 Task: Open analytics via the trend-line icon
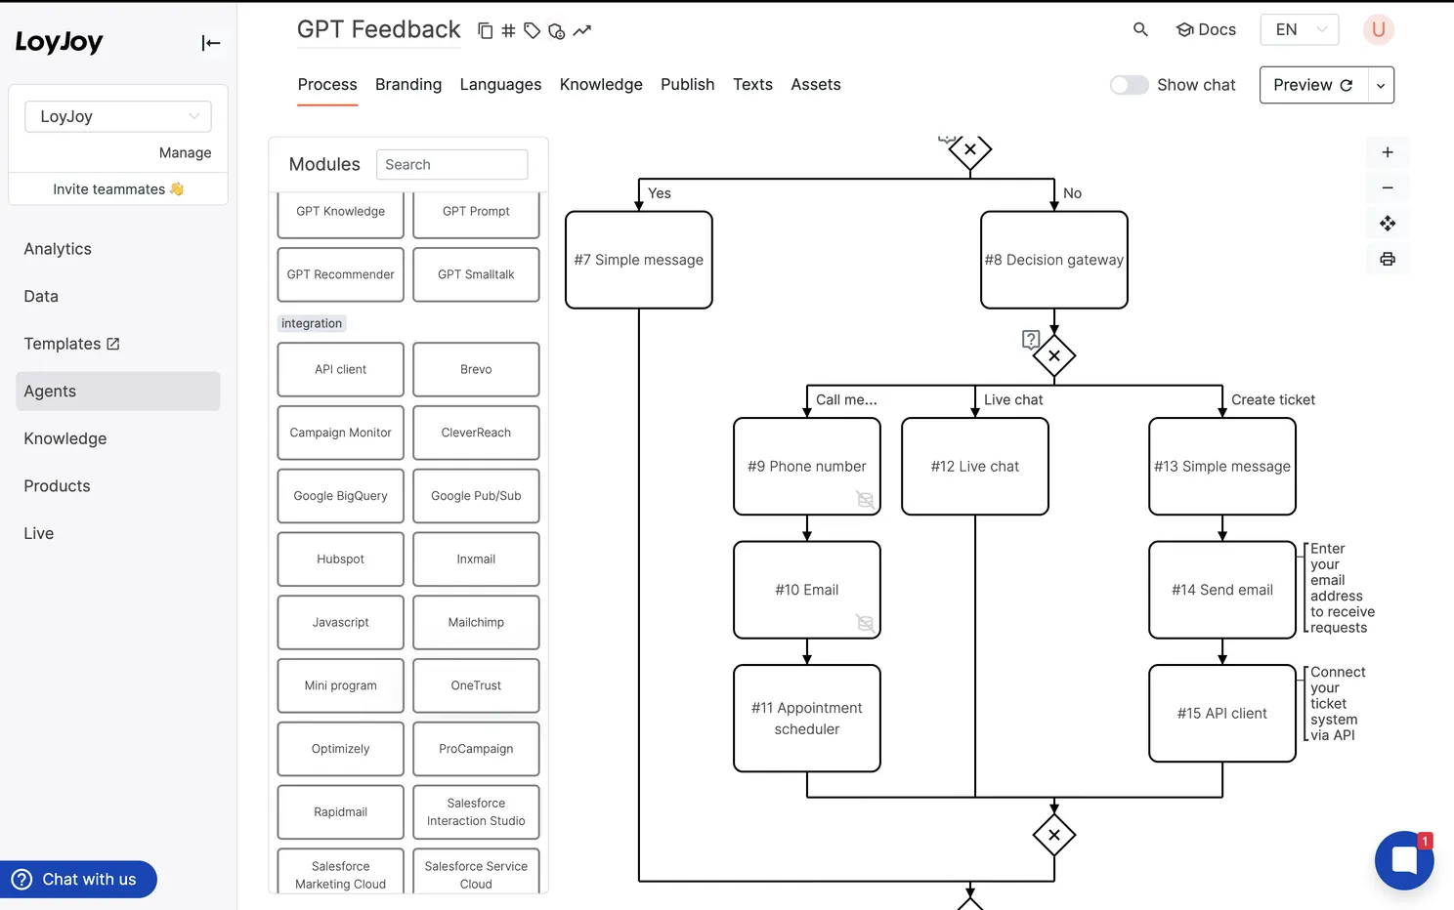[x=581, y=30]
